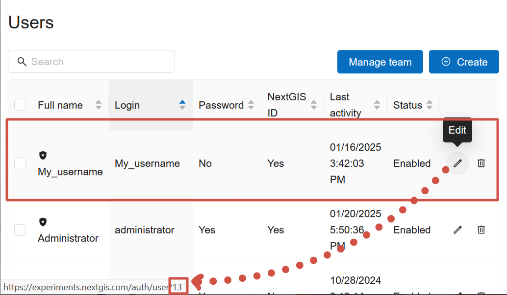
Task: Edit the My_username user with pencil icon
Action: [457, 163]
